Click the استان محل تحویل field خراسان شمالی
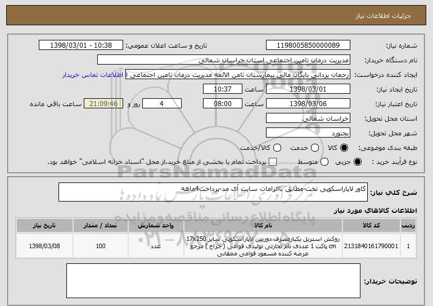The height and width of the screenshot is (306, 433). point(308,118)
